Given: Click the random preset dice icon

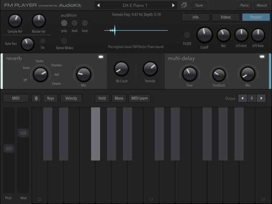Looking at the screenshot, I should click(184, 5).
